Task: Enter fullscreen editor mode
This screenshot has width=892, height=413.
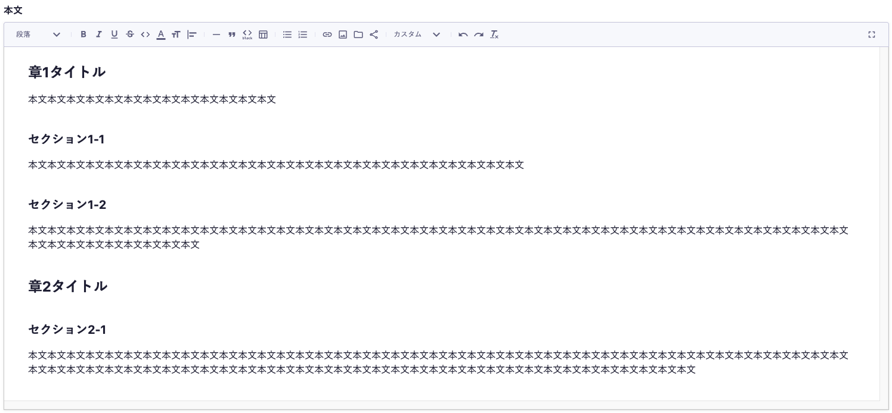Action: (872, 35)
